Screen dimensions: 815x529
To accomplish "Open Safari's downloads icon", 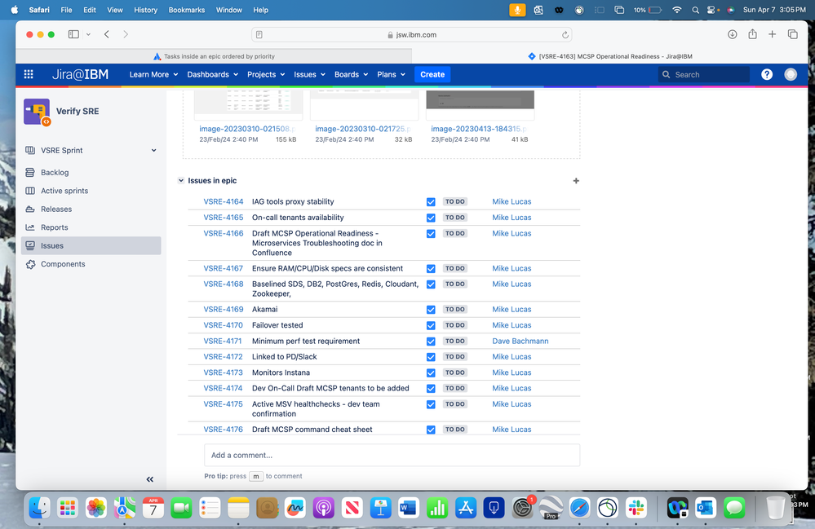I will 733,34.
